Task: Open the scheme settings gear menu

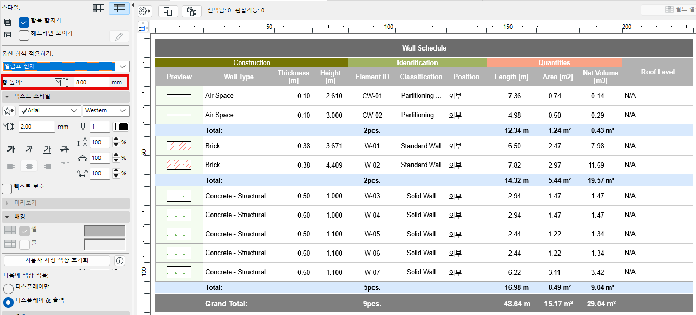Action: coord(144,10)
